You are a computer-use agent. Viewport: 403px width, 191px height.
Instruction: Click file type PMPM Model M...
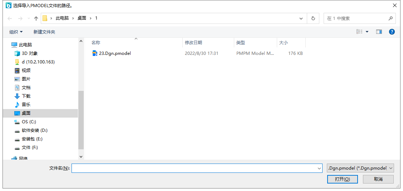(255, 53)
